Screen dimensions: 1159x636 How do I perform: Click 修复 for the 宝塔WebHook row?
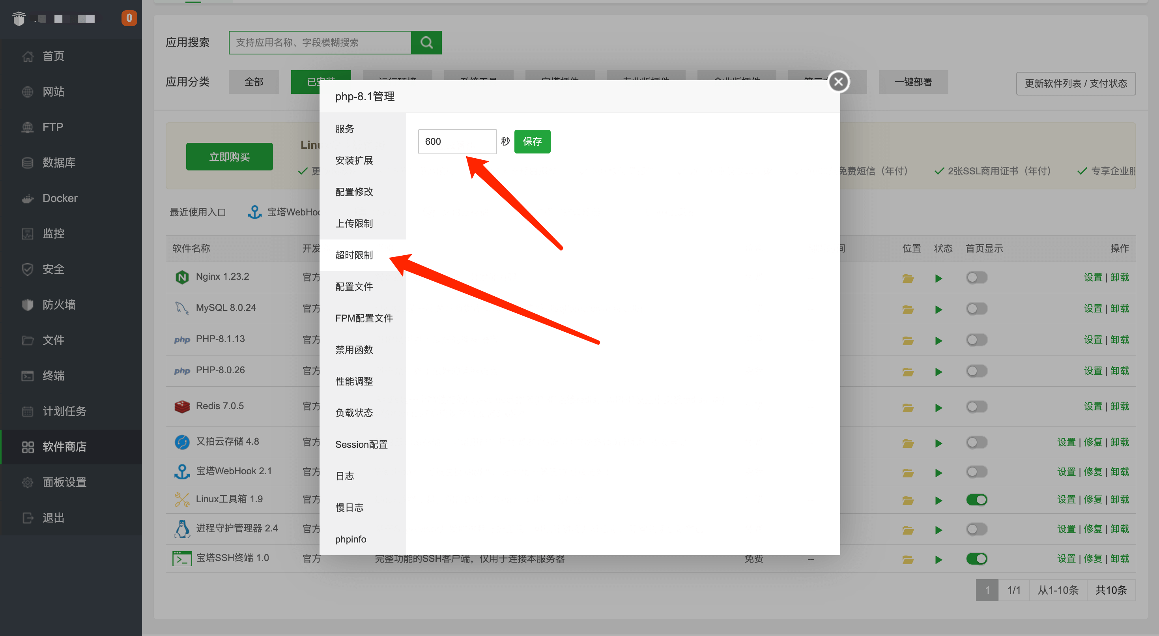[x=1092, y=472]
